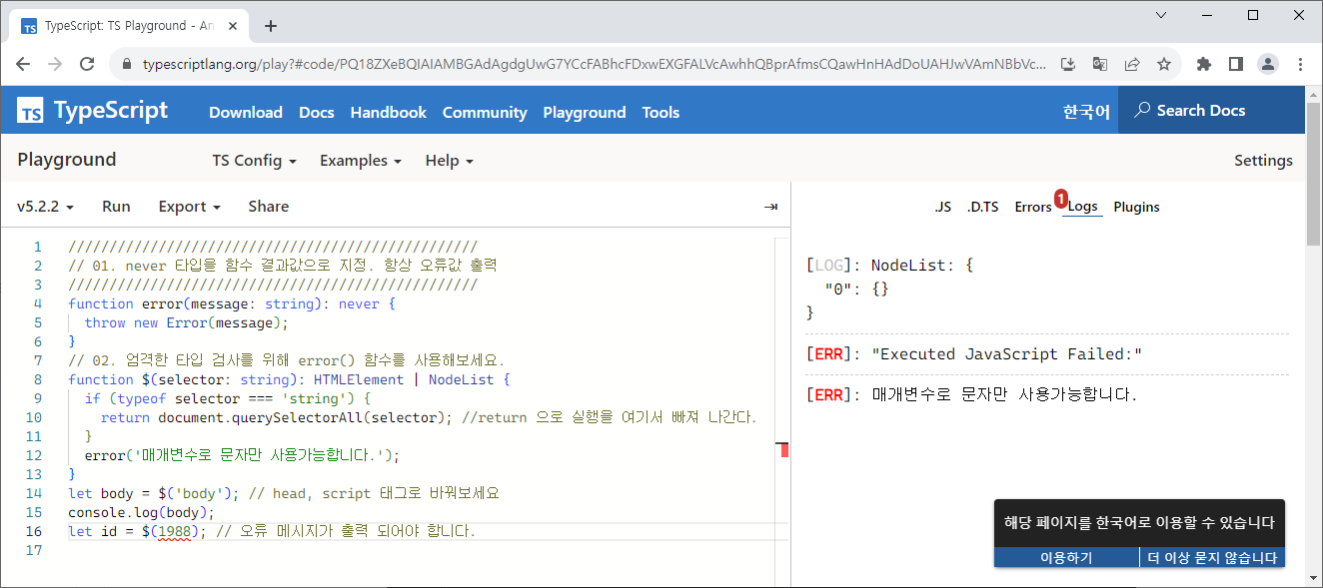1323x588 pixels.
Task: Open the Errors tab
Action: tap(1033, 207)
